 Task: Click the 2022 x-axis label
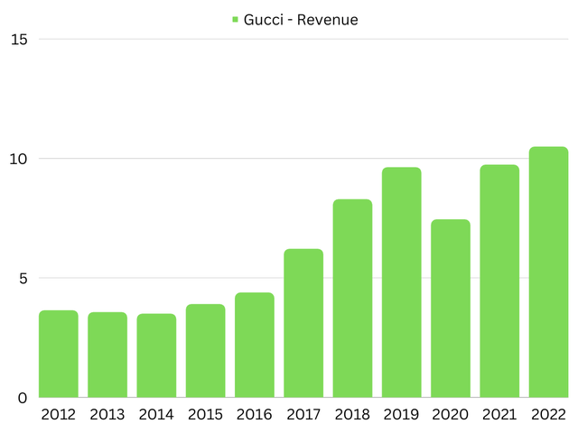(x=548, y=415)
